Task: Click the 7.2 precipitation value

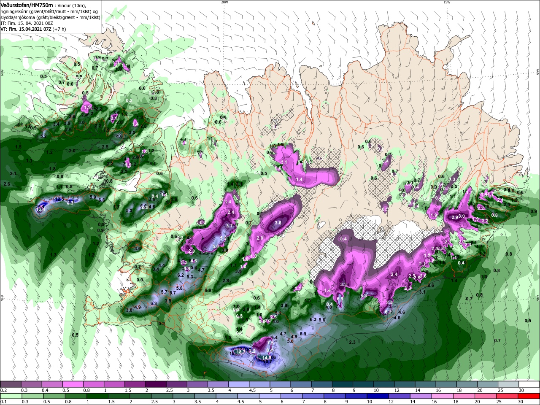Action: [253, 351]
